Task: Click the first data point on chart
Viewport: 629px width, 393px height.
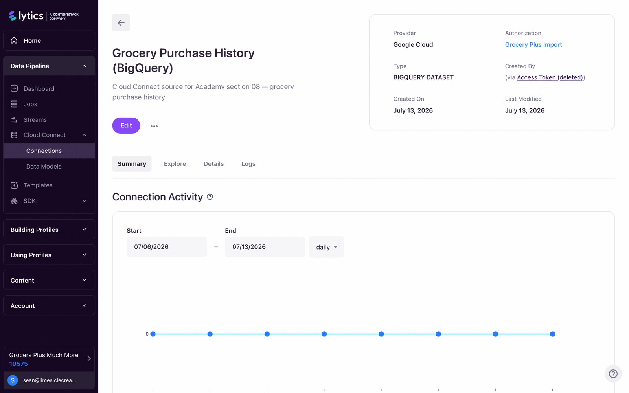Action: tap(153, 334)
